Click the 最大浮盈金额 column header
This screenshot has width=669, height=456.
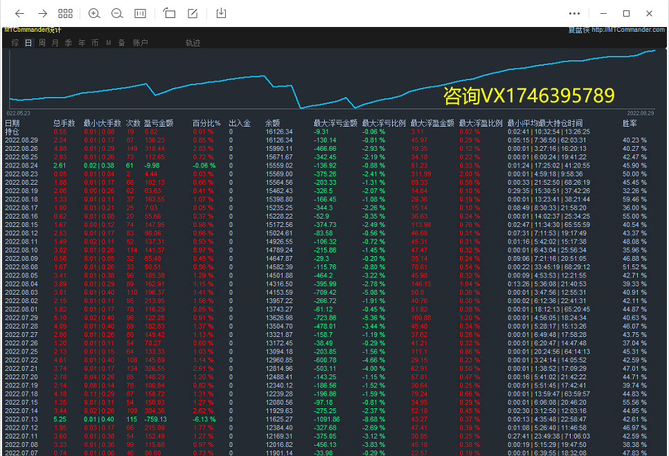[x=432, y=123]
